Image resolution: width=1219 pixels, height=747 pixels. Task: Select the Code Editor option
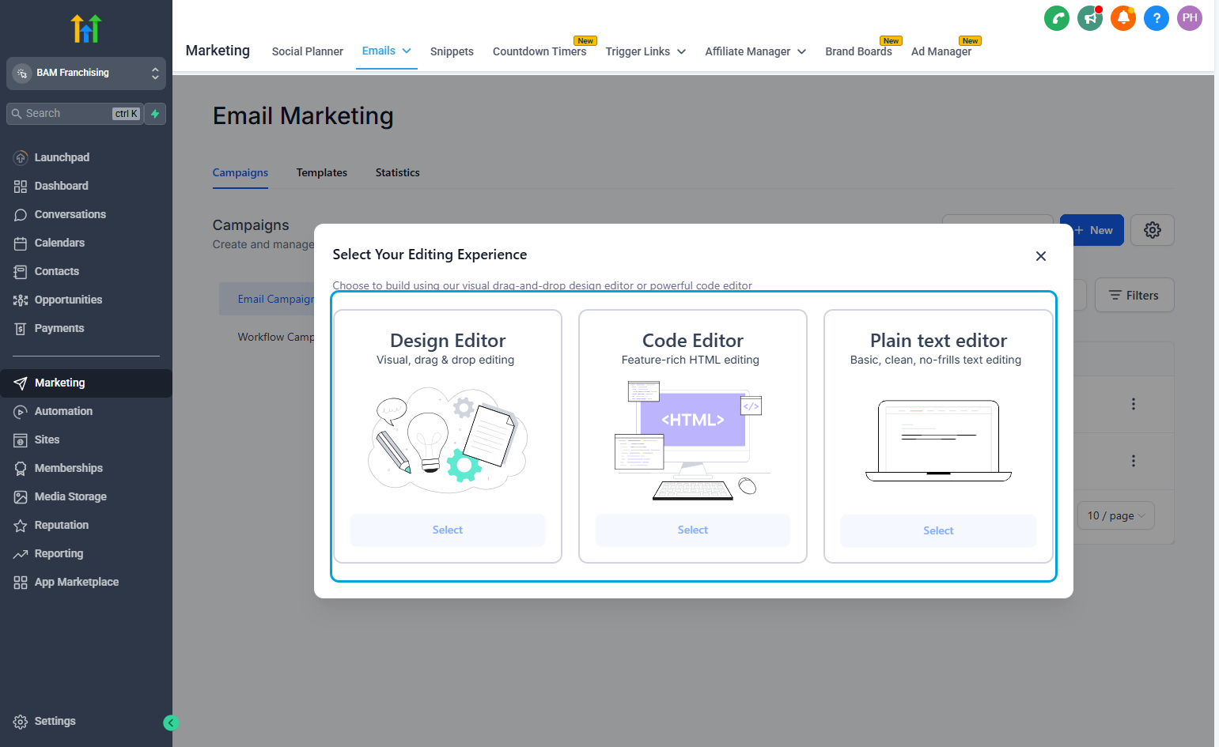(x=693, y=530)
